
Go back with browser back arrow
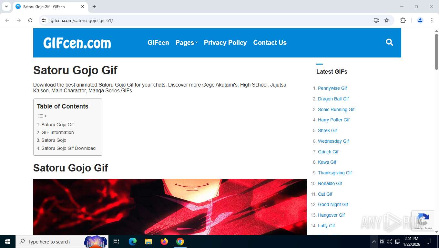(7, 20)
